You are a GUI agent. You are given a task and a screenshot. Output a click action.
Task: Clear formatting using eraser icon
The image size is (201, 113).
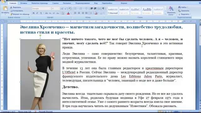[70, 8]
